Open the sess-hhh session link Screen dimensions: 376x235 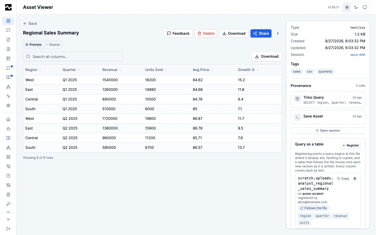358,55
